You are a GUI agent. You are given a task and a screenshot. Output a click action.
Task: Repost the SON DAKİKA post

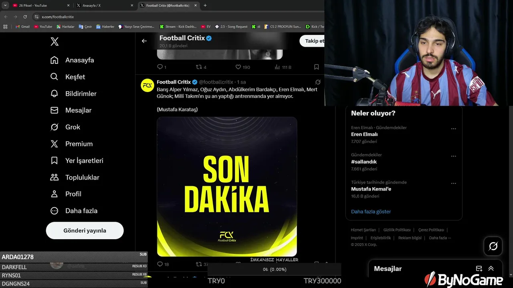tap(202, 264)
